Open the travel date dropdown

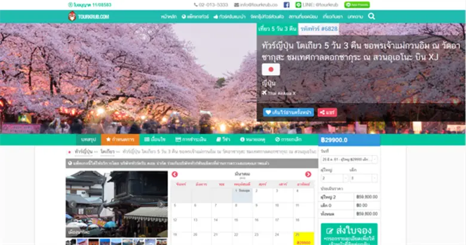[x=349, y=159]
